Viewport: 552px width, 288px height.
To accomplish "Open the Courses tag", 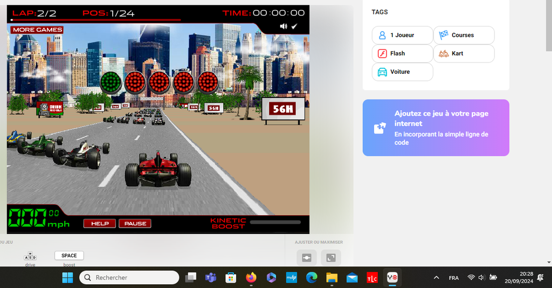I will [464, 35].
